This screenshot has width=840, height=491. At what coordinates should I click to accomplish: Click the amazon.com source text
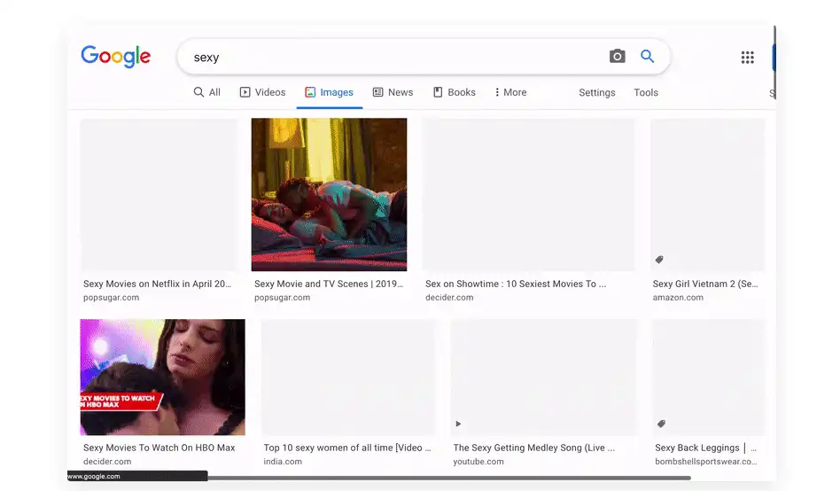click(x=678, y=298)
